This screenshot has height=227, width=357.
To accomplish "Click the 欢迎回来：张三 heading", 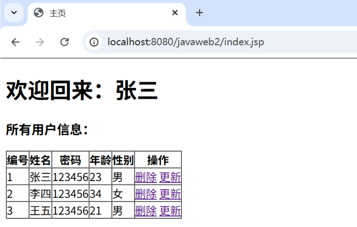I will [82, 90].
